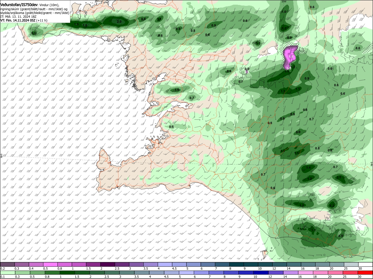
Task: Pick the 8 swatch in the upper snow legend
Action: 237,264
